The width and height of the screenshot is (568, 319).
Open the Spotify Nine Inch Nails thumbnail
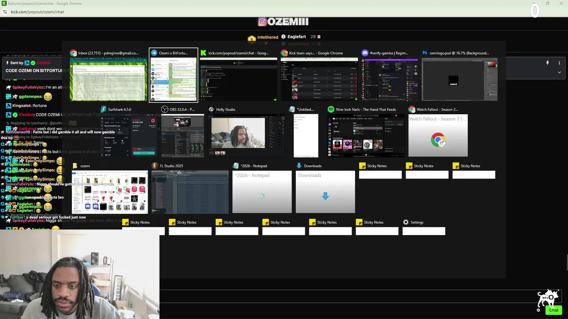[366, 136]
